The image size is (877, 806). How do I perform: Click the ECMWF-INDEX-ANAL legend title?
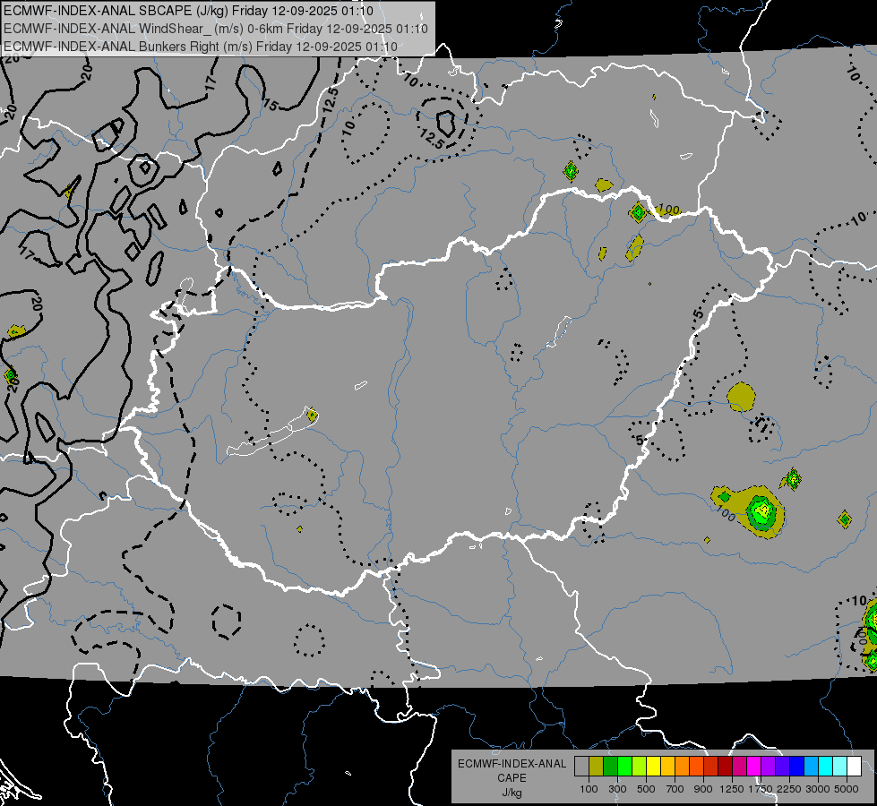[x=512, y=764]
